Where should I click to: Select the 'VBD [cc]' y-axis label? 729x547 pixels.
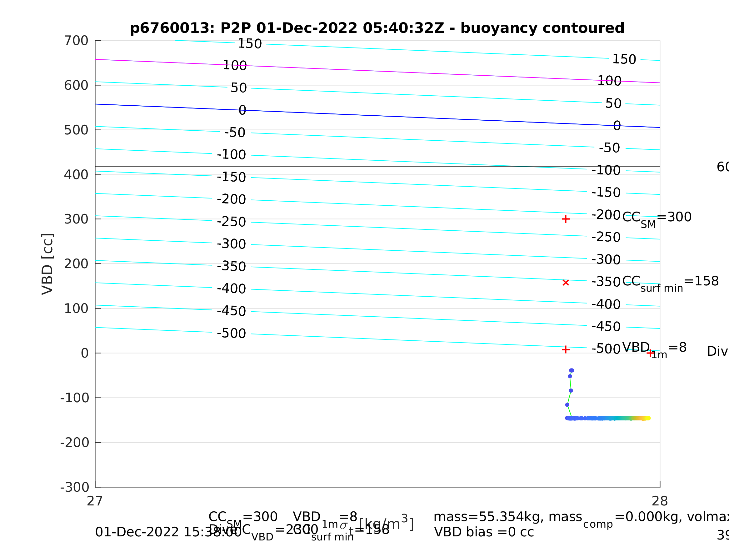pos(47,264)
